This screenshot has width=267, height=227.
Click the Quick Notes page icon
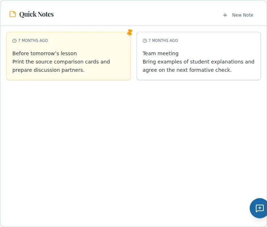click(x=13, y=14)
